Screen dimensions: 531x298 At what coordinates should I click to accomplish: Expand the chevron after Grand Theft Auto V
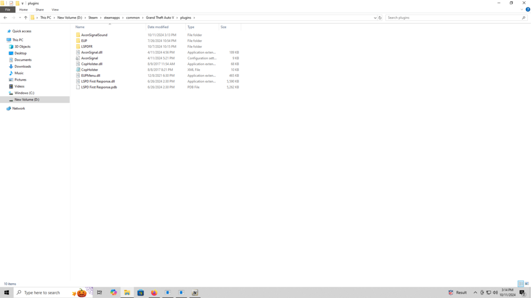click(x=177, y=17)
